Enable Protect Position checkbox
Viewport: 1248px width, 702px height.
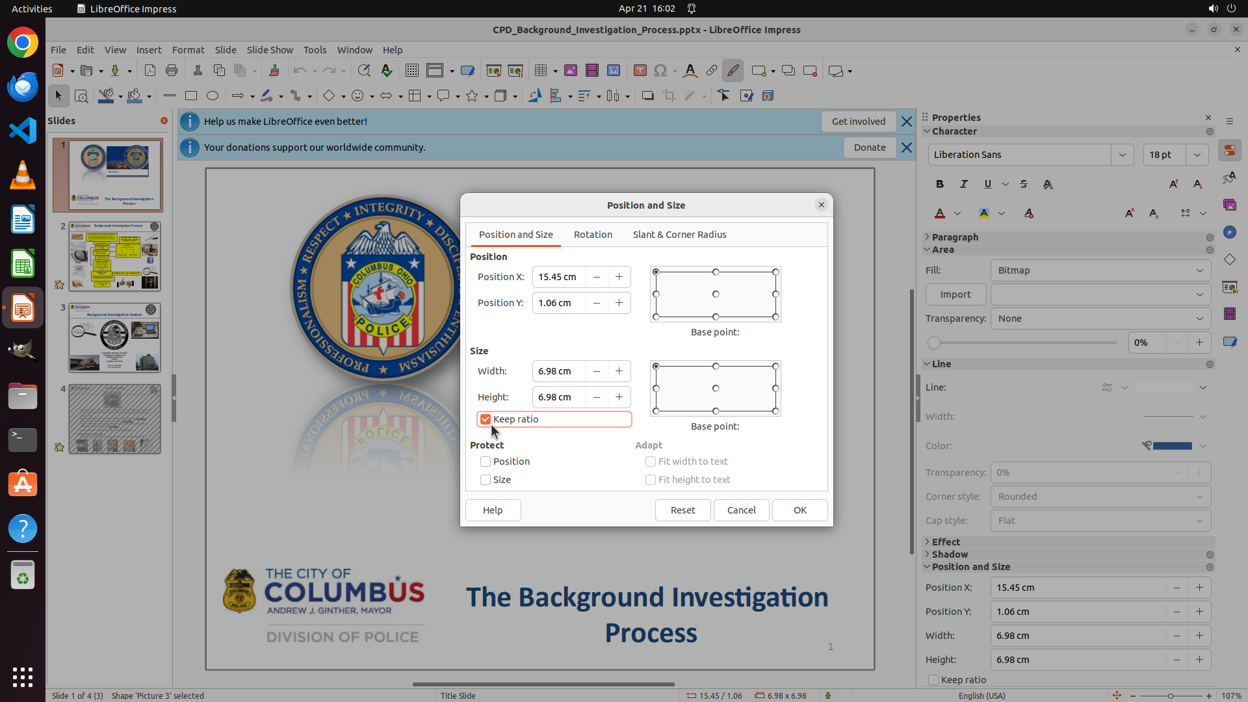(x=486, y=461)
